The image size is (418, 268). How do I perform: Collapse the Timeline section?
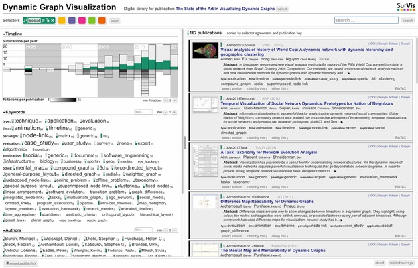coord(13,33)
